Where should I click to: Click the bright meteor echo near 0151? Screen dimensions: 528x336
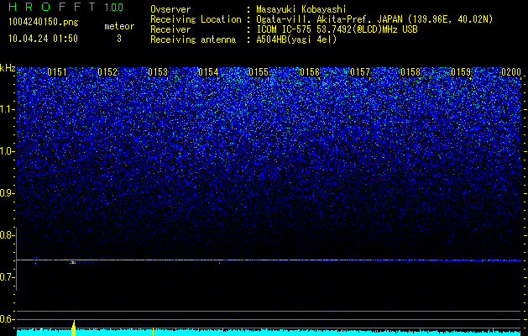click(73, 262)
